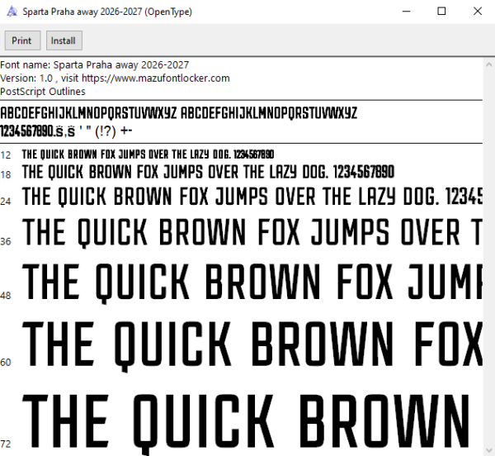Image resolution: width=495 pixels, height=456 pixels.
Task: Click the vertical scrollbar track
Action: 489,257
